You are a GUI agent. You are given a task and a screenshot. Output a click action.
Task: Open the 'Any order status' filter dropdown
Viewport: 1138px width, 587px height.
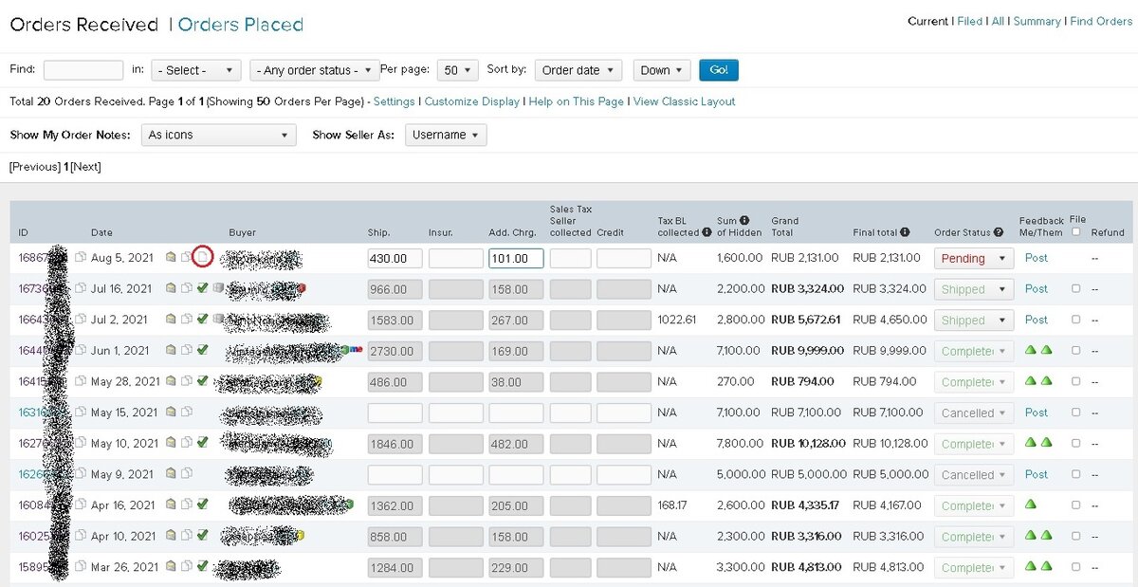coord(315,70)
